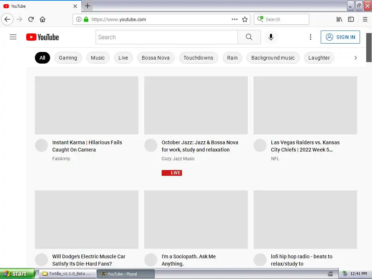
Task: Select YouTube - Mypal taskbar button
Action: 126,274
